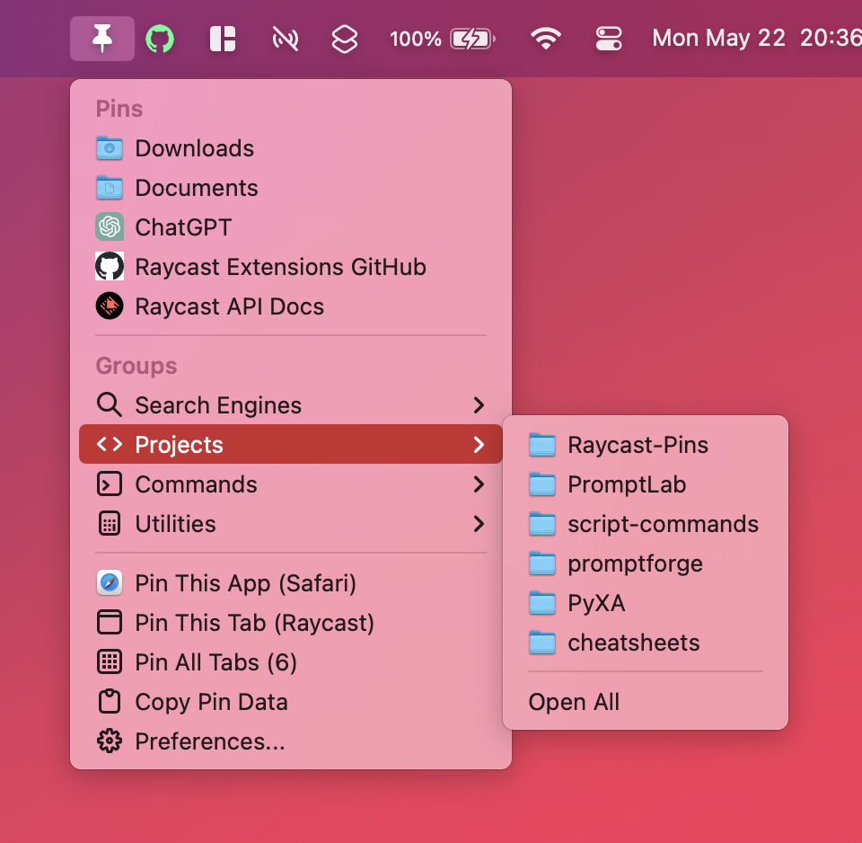This screenshot has width=862, height=843.
Task: Click the Preferences gear icon
Action: pyautogui.click(x=110, y=741)
